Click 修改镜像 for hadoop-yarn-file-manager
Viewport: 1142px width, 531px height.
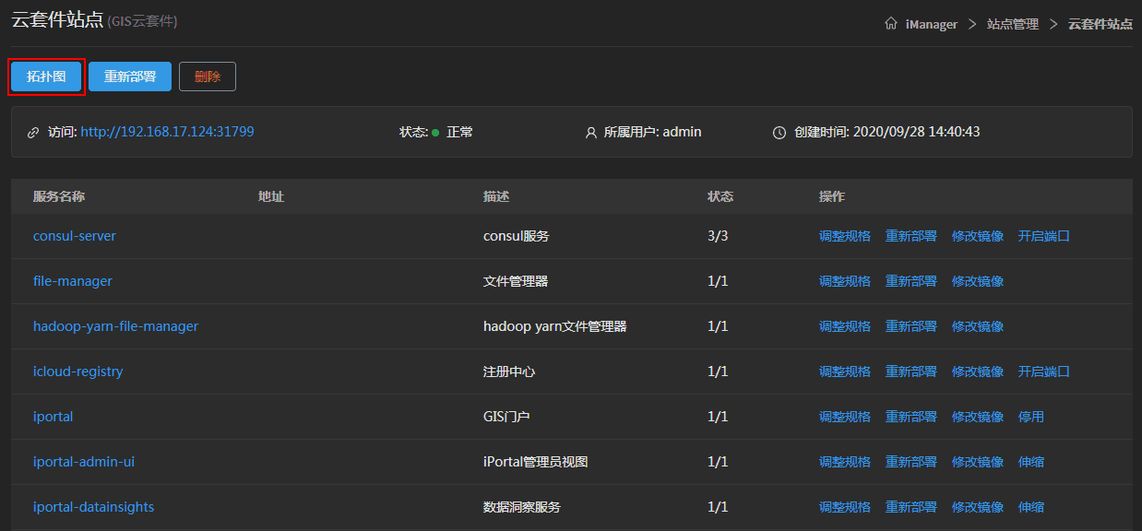click(977, 326)
